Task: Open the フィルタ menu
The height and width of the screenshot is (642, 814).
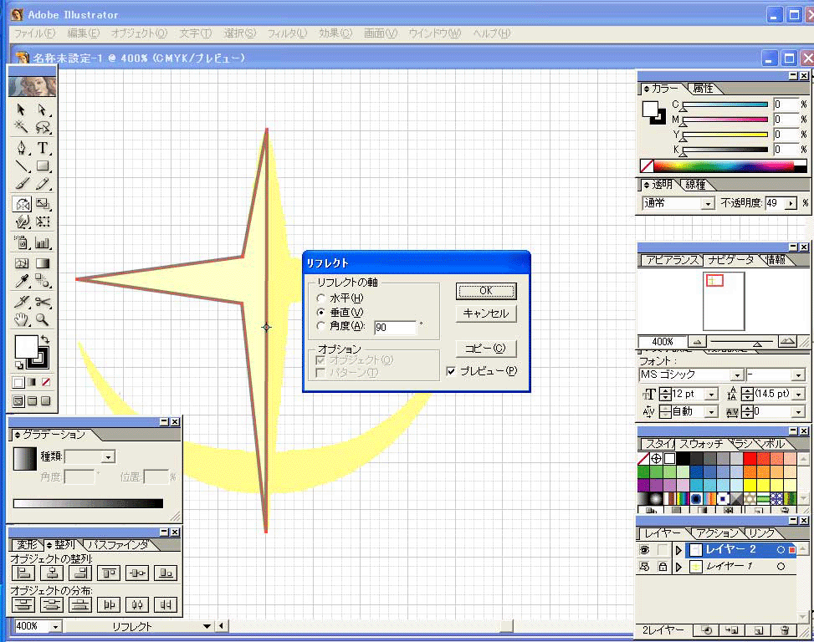Action: tap(287, 33)
